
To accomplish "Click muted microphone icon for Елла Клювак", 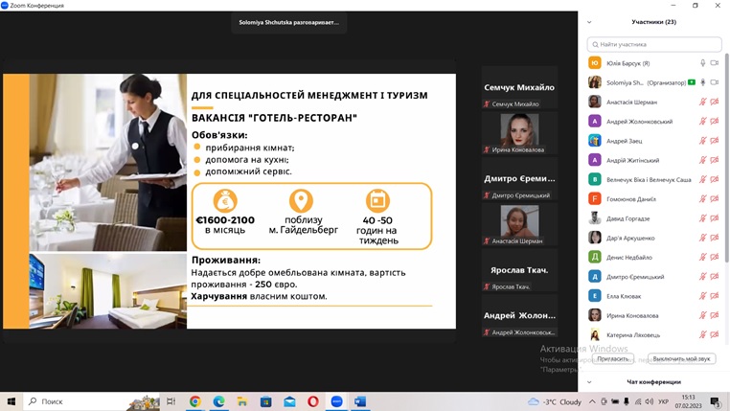I will tap(703, 296).
